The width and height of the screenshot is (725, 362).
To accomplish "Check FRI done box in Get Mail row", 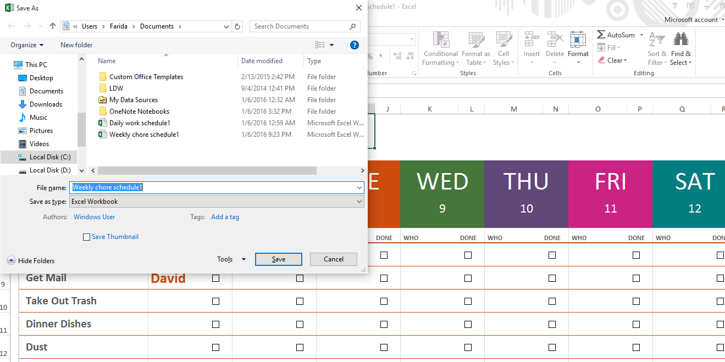I will 636,279.
